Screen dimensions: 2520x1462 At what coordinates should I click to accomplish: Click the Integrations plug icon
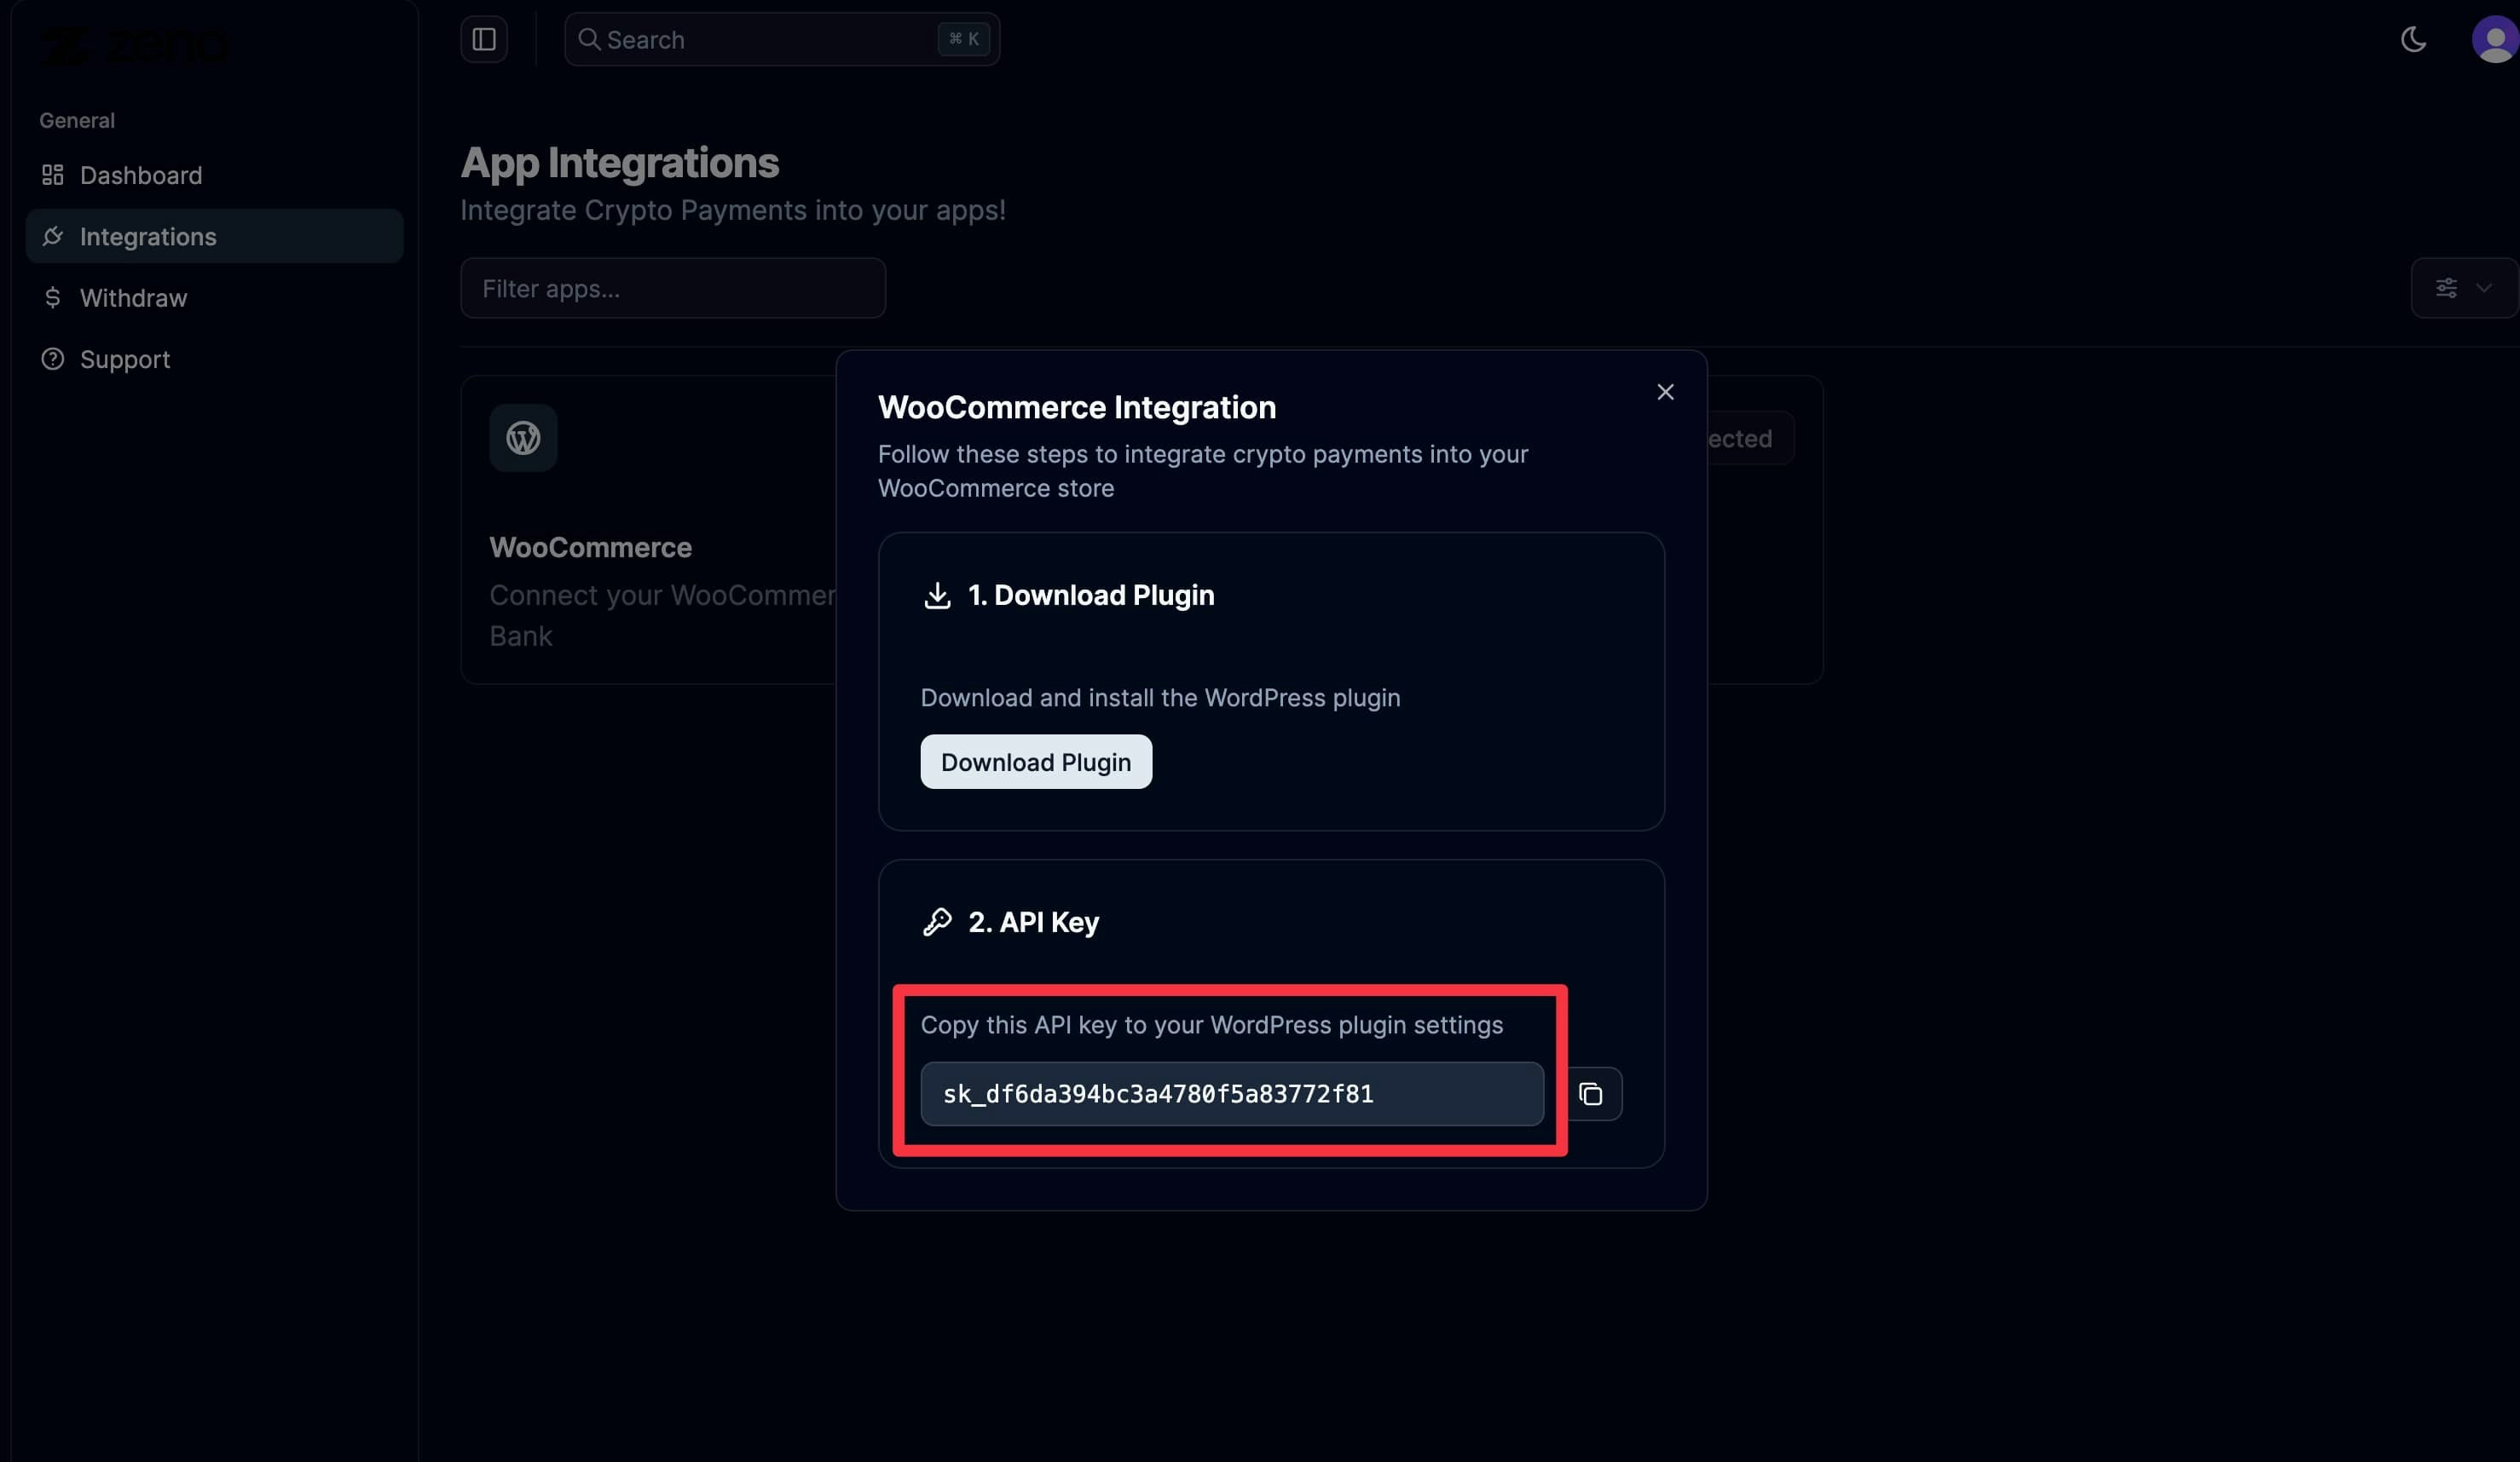pyautogui.click(x=53, y=236)
